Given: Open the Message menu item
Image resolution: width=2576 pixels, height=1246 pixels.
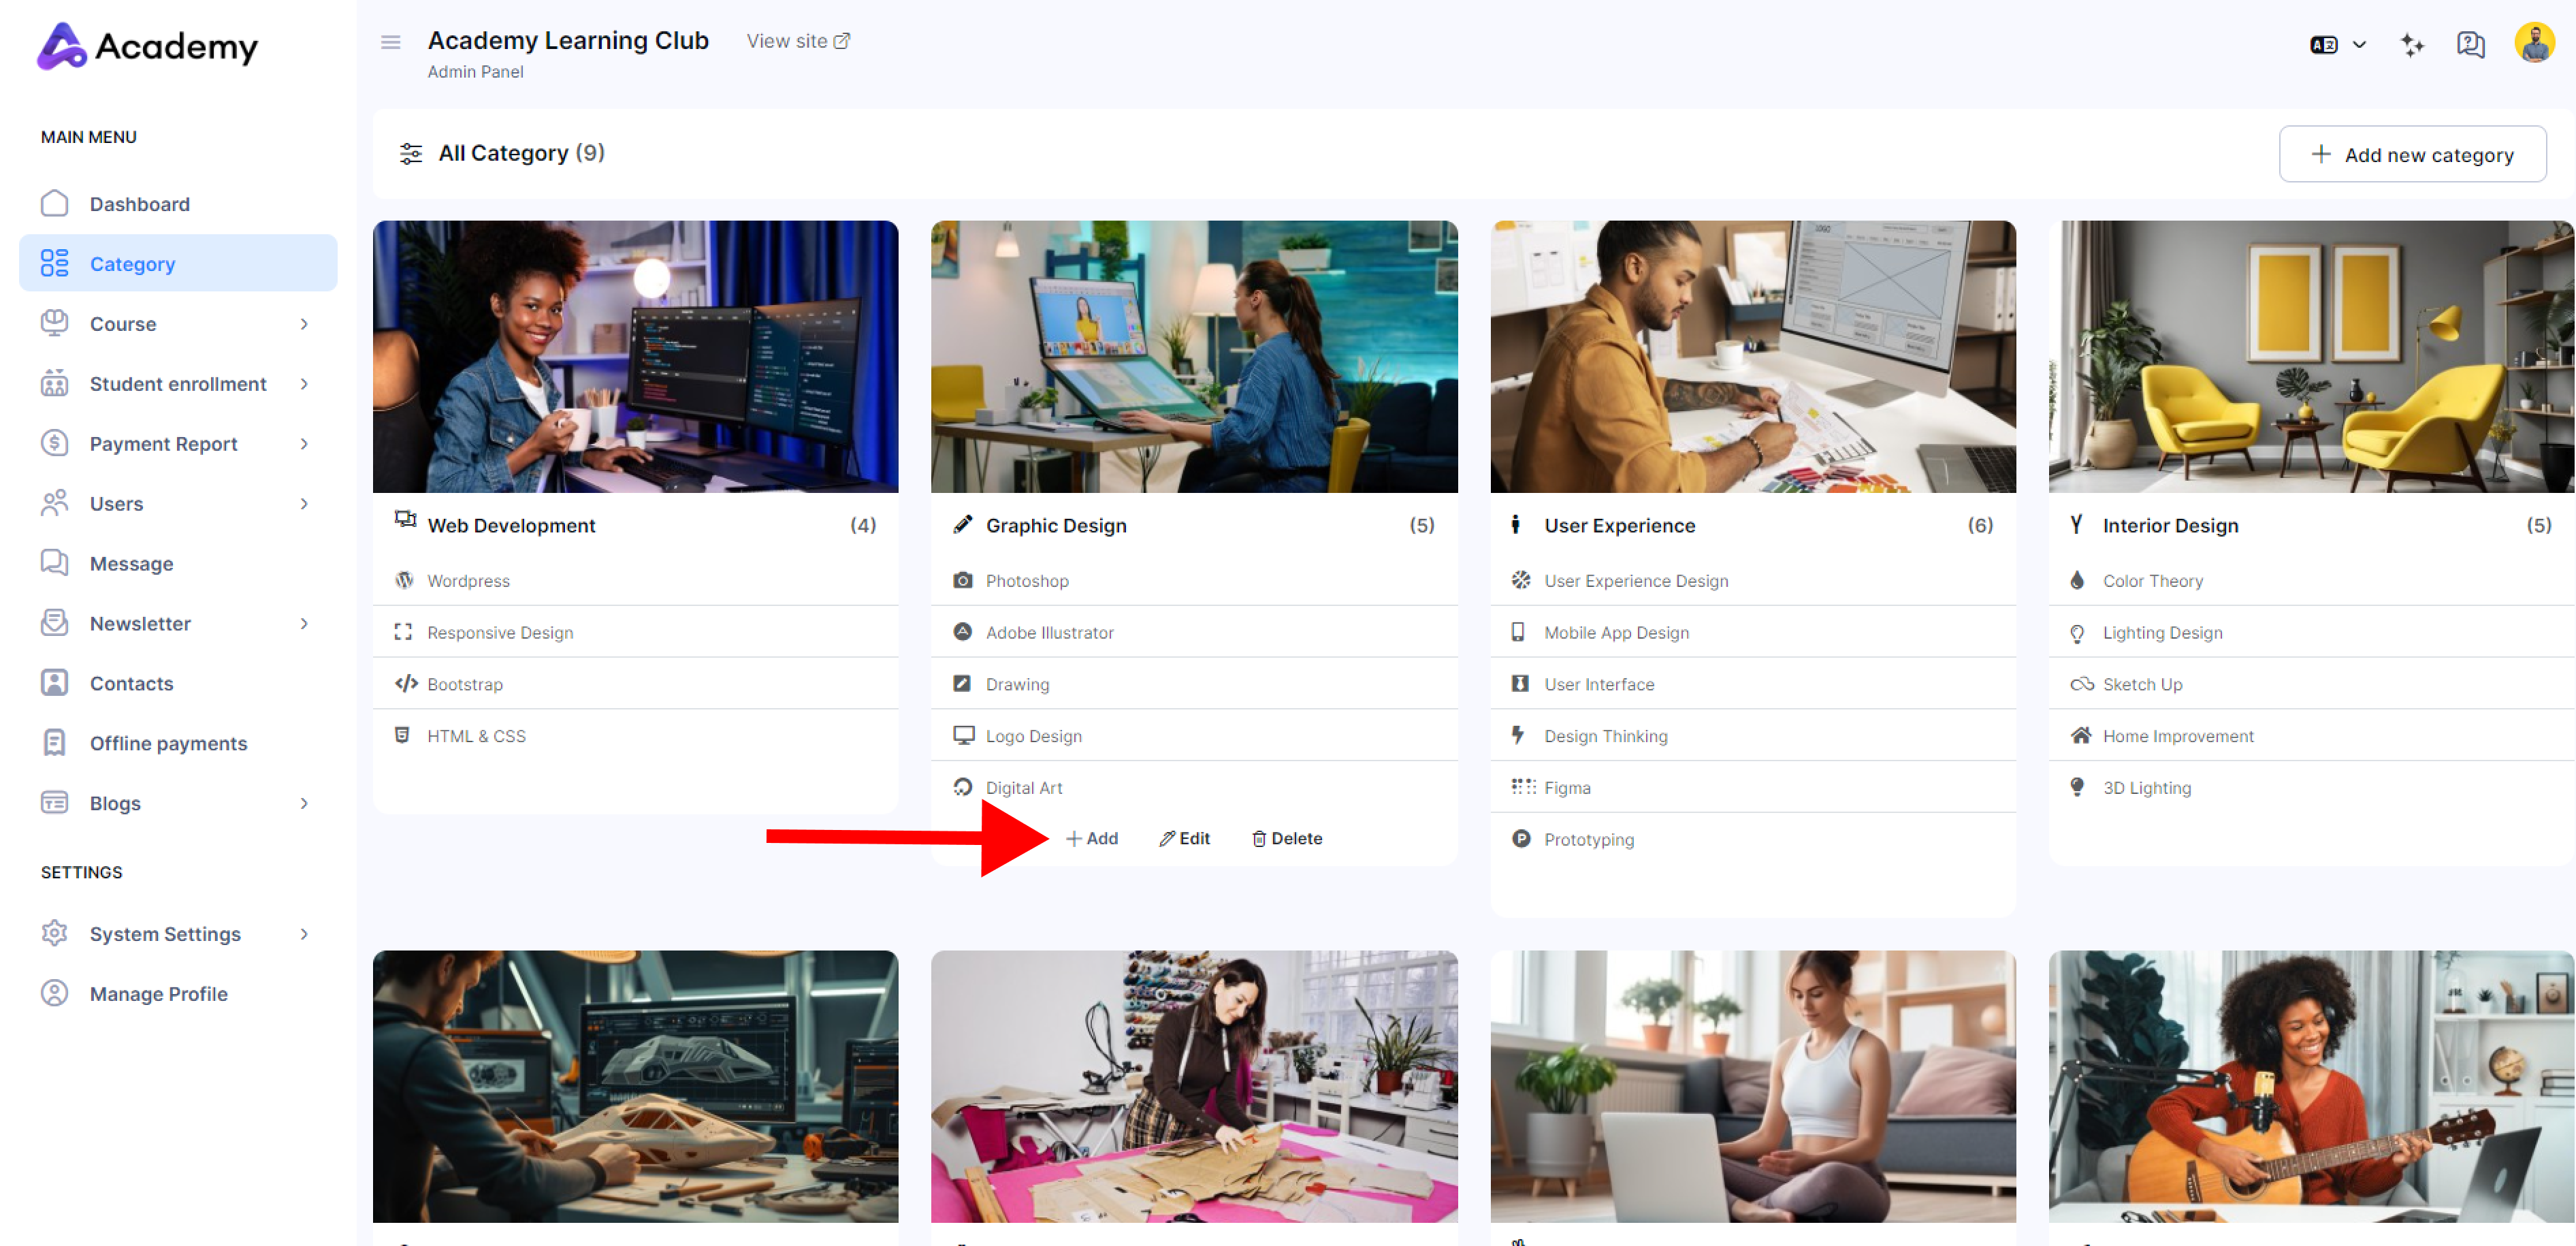Looking at the screenshot, I should pos(131,564).
